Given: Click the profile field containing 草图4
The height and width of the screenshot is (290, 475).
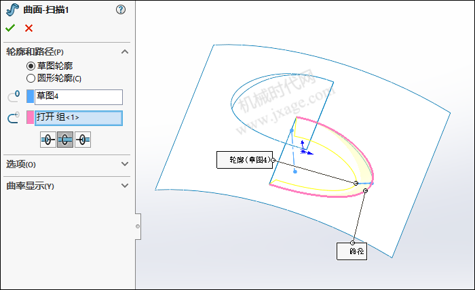Looking at the screenshot, I should (79, 97).
